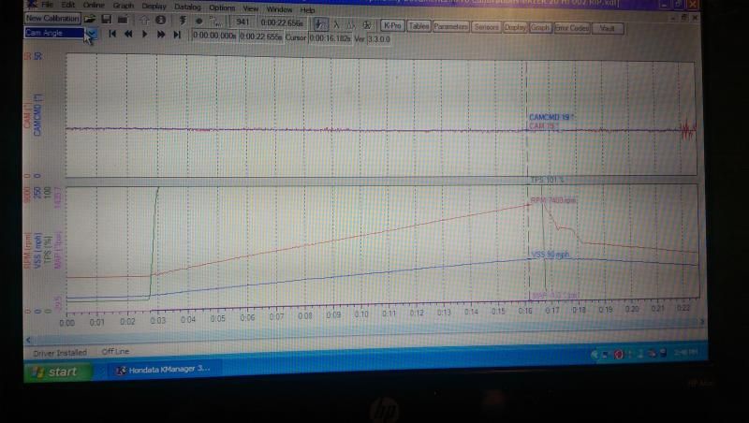Screen dimensions: 749x423
Task: Click the fast-forward datalog icon
Action: [x=161, y=34]
